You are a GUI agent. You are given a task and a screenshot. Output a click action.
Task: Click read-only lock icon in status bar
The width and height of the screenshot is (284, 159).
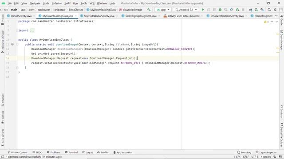click(275, 157)
